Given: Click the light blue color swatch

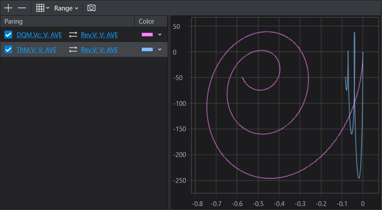Looking at the screenshot, I should pyautogui.click(x=147, y=49).
